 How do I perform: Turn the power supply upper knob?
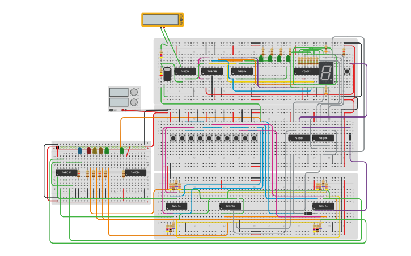(134, 92)
